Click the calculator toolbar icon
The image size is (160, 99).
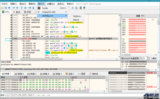pos(81,8)
